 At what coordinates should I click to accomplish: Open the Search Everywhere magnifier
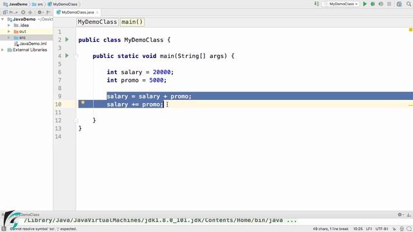[x=408, y=4]
